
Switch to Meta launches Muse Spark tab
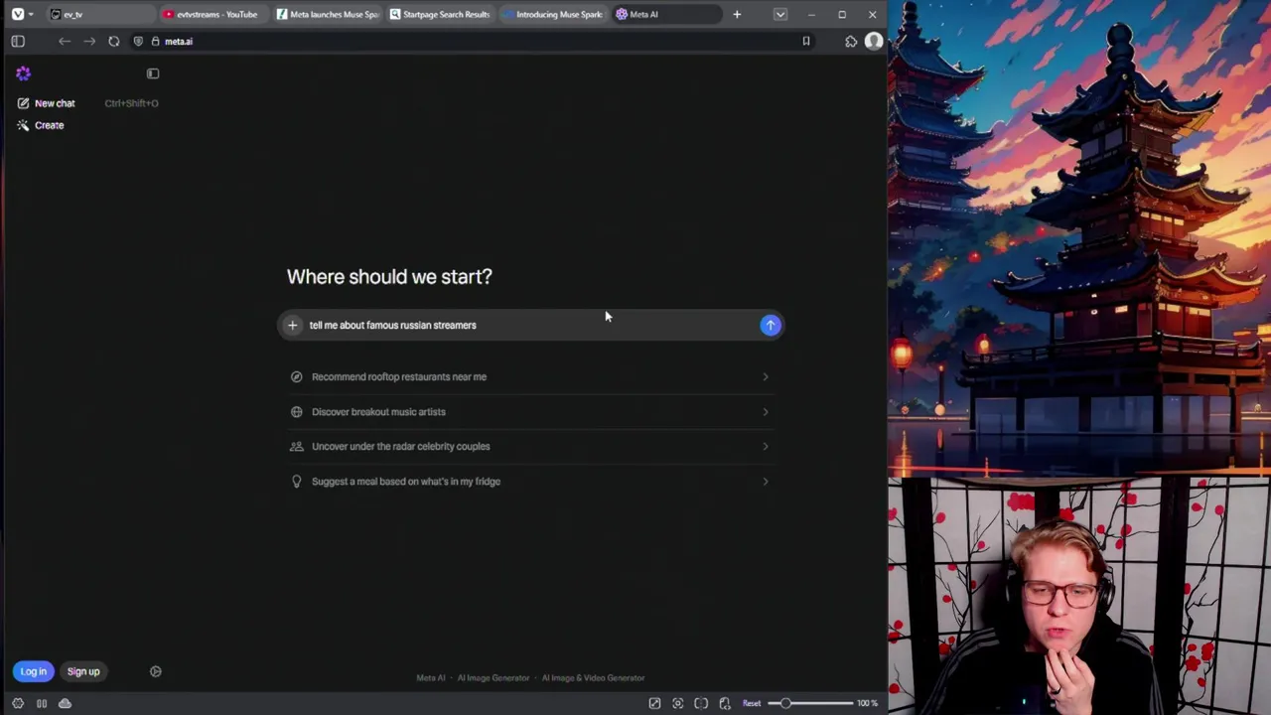pyautogui.click(x=327, y=14)
